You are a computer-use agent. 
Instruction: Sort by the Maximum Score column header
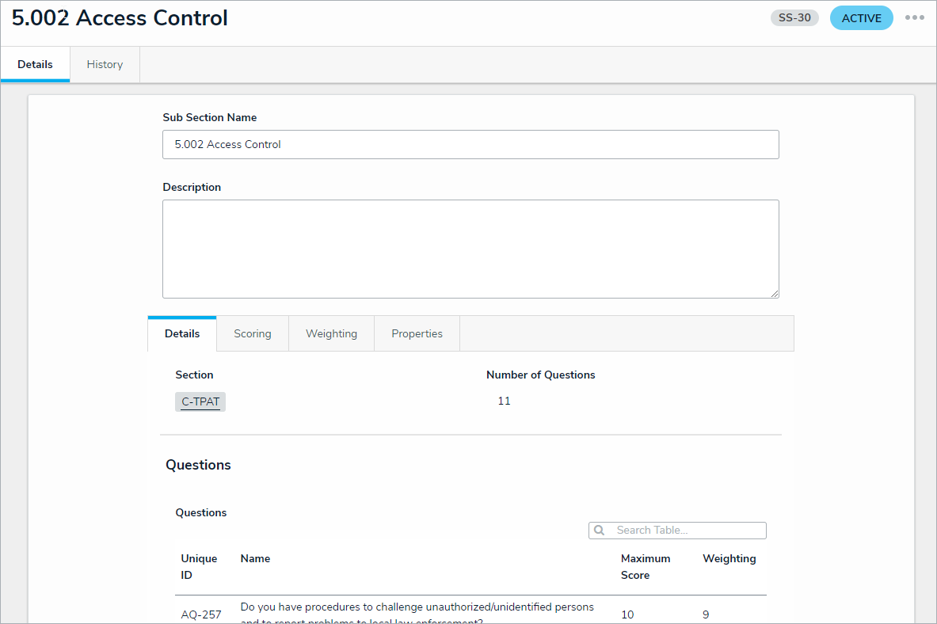coord(646,567)
